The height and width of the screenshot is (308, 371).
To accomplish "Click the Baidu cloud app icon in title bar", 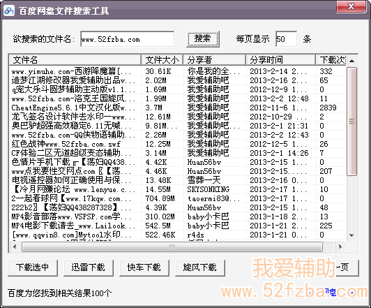I will tap(9, 10).
